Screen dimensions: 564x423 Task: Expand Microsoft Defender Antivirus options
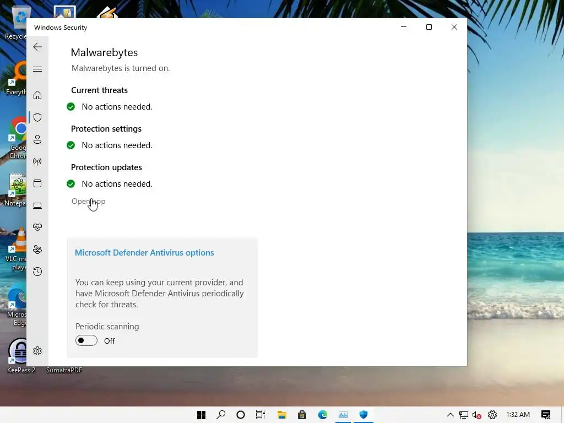144,252
